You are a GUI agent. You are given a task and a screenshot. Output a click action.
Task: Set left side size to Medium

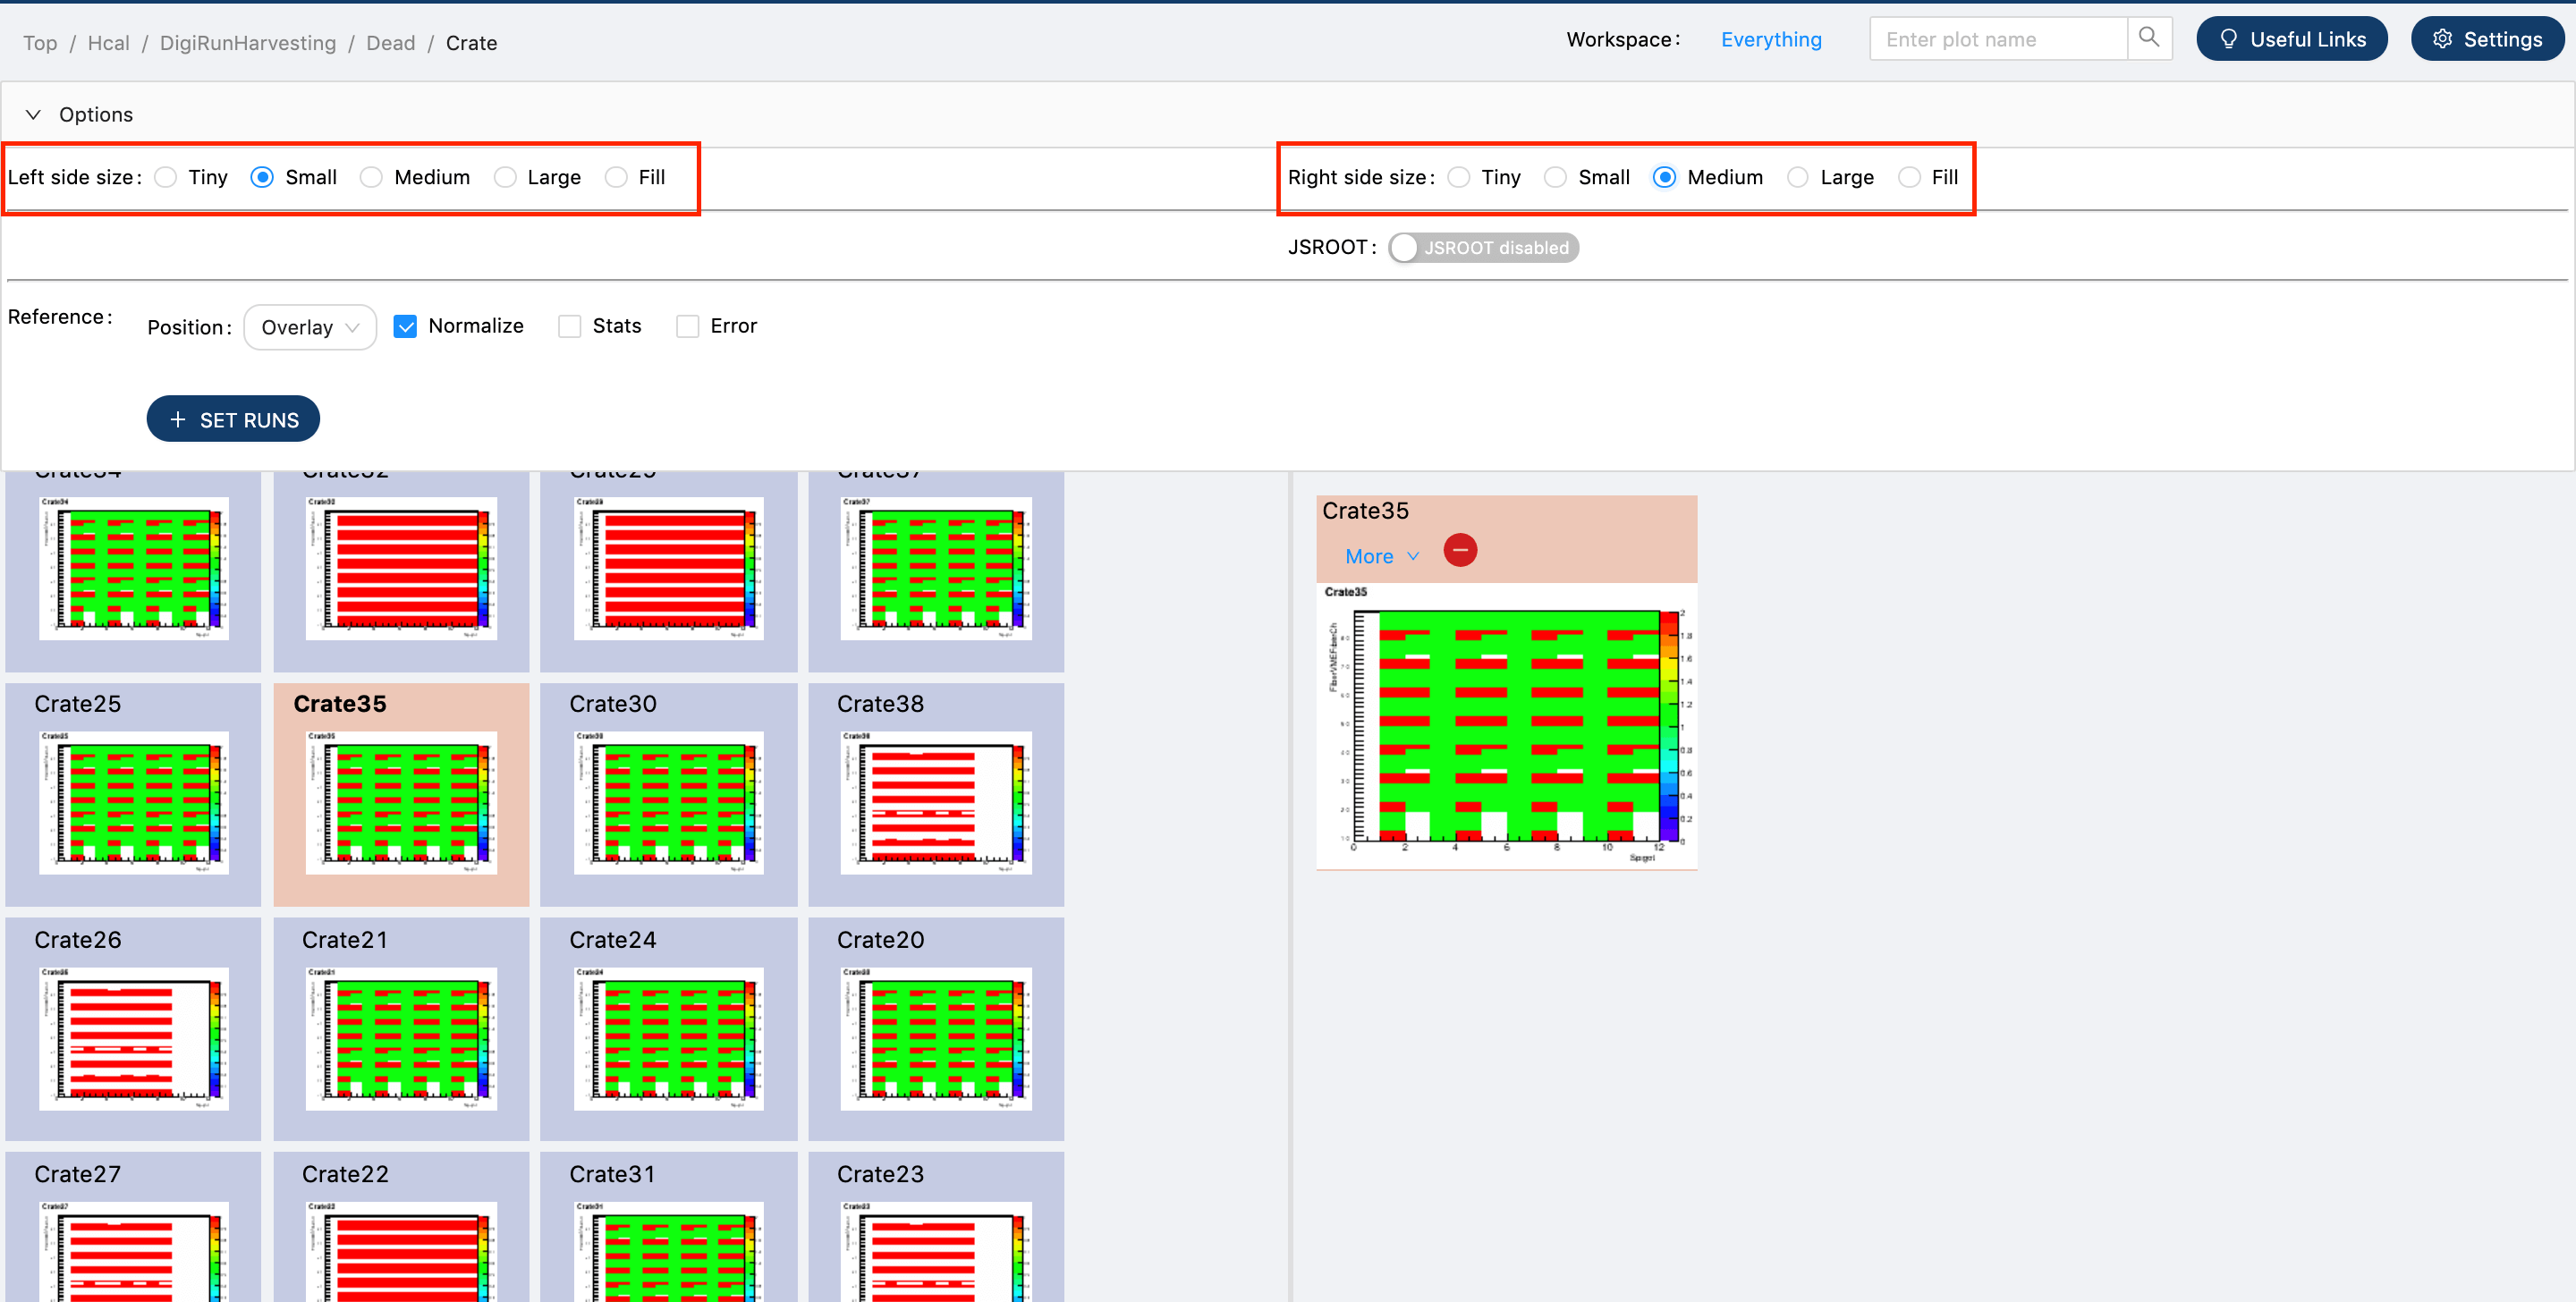371,177
